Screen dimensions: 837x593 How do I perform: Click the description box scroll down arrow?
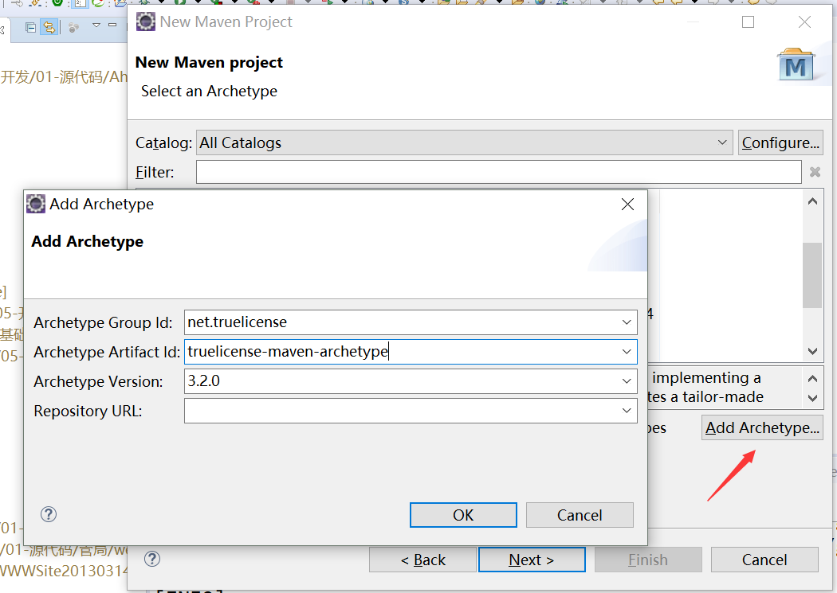812,398
